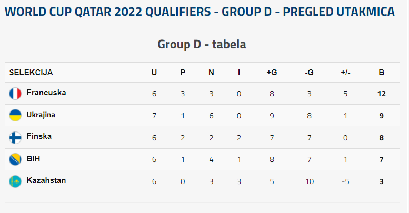Click the France flag icon
Viewport: 409px width, 213px height.
[x=15, y=94]
